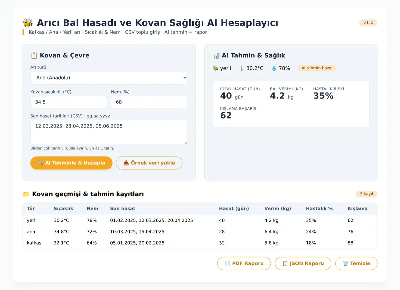Viewport: 400px width, 290px height.
Task: Click the 32.1°C temperature cell
Action: click(x=61, y=243)
